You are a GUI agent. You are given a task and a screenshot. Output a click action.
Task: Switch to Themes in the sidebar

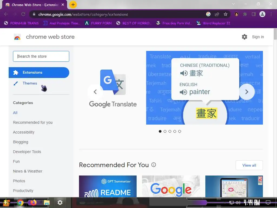[30, 83]
